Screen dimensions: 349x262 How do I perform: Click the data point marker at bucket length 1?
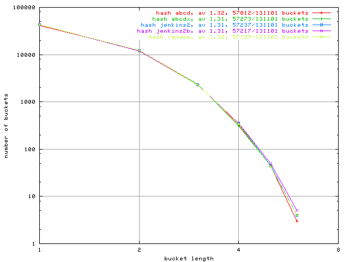coord(40,25)
